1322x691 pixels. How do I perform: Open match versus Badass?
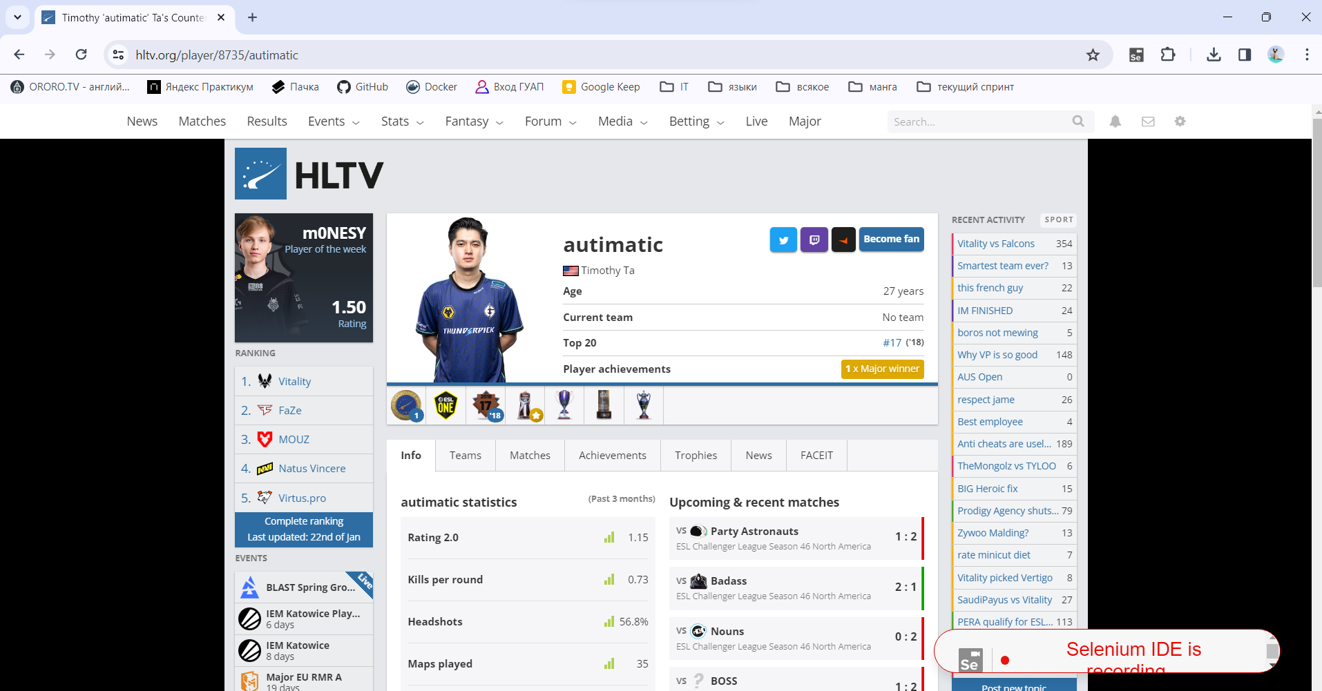pos(796,588)
